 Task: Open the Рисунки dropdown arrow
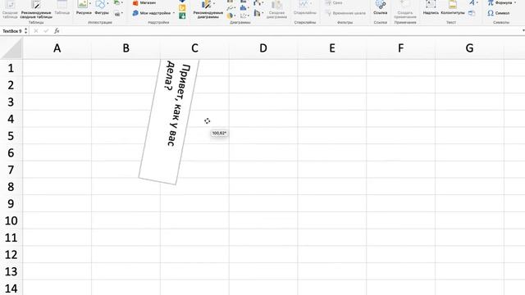point(90,3)
